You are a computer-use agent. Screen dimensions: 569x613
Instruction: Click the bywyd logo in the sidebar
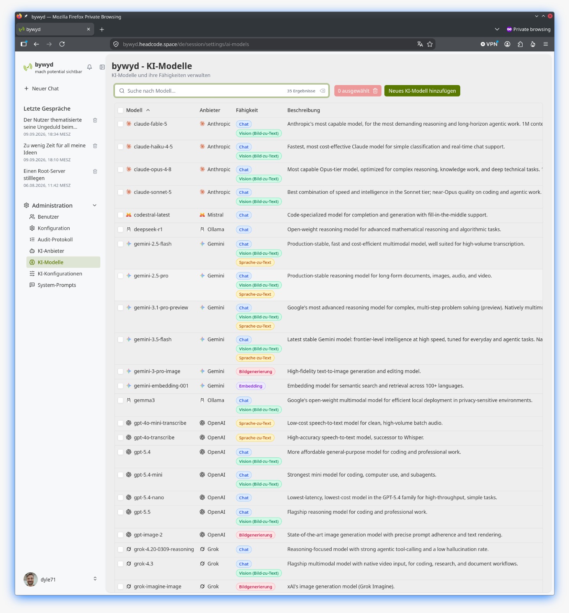(x=28, y=67)
